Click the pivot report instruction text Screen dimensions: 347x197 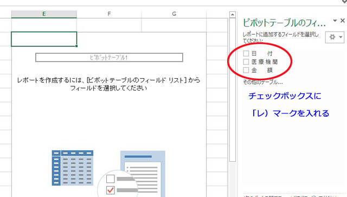pos(108,84)
